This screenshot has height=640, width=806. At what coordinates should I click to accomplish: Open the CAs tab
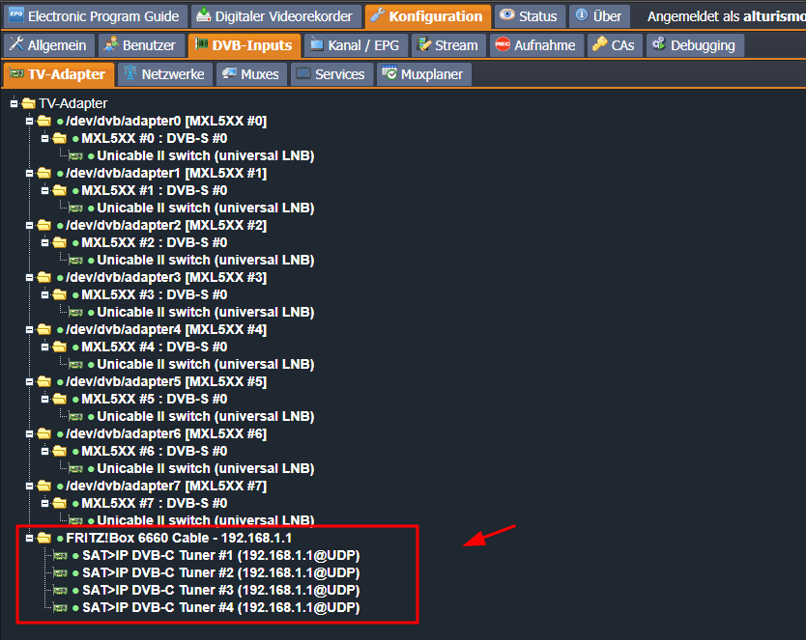pos(615,45)
